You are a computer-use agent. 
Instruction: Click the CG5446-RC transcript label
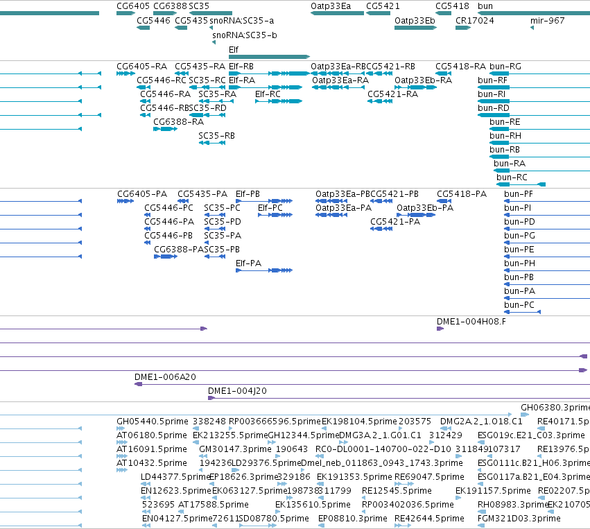[162, 80]
